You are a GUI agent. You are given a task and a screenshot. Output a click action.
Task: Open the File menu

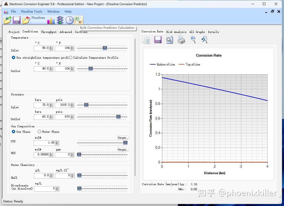(x=13, y=11)
